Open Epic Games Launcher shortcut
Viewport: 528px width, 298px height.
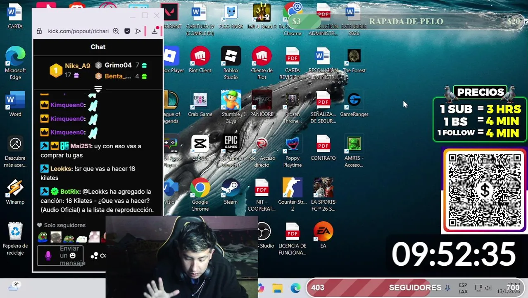coord(231,151)
